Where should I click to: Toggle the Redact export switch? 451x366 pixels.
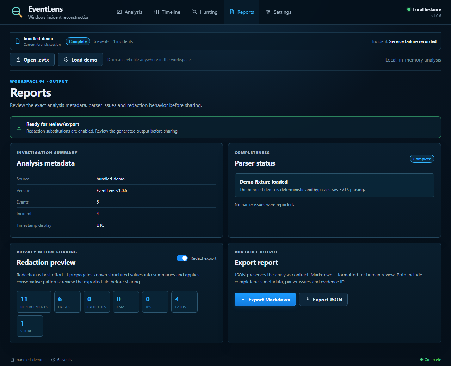(x=182, y=258)
